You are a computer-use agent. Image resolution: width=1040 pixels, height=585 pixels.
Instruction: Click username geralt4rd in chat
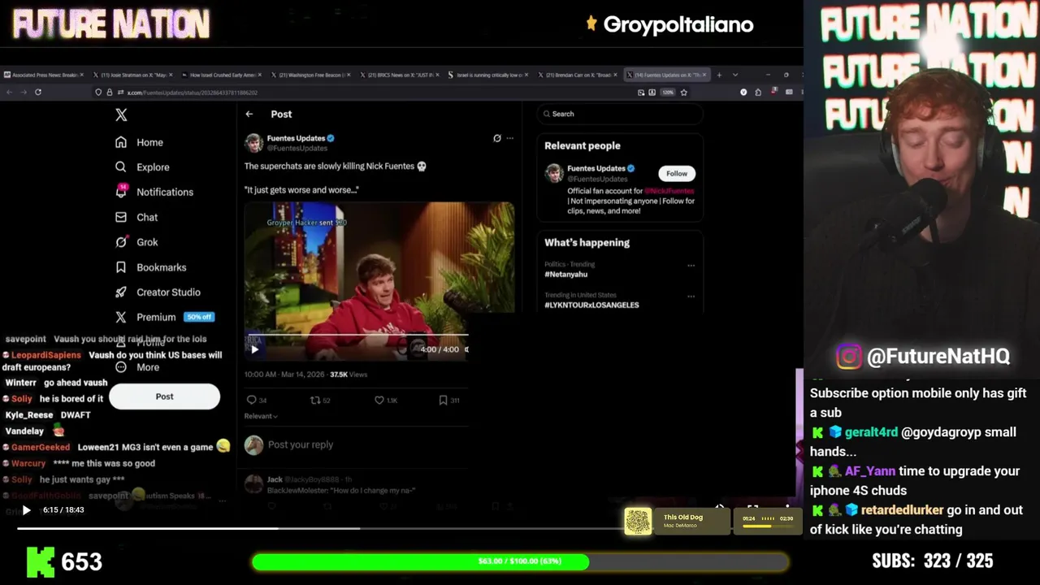click(x=871, y=432)
